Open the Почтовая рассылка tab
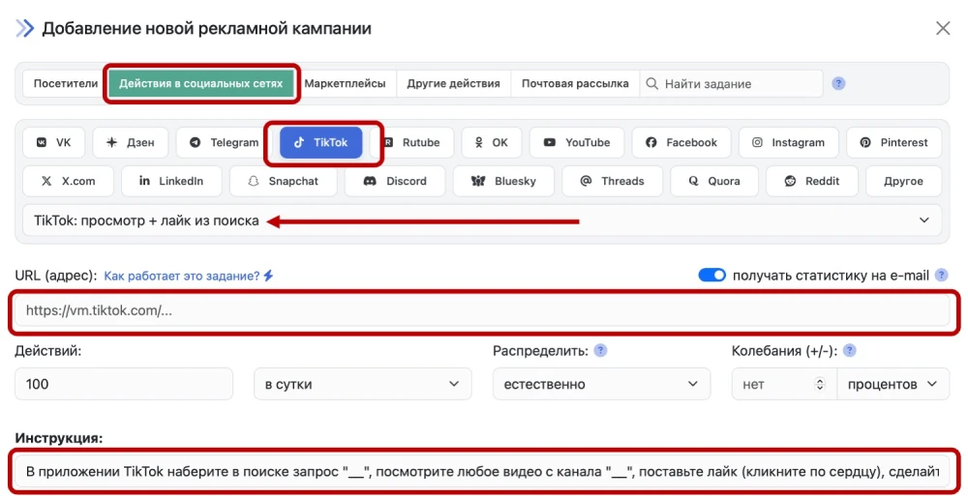 coord(575,84)
